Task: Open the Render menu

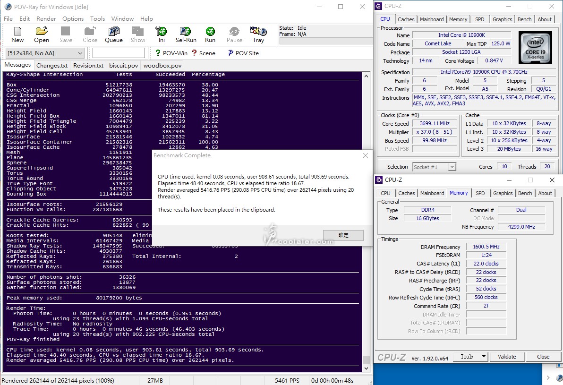Action: coord(46,19)
